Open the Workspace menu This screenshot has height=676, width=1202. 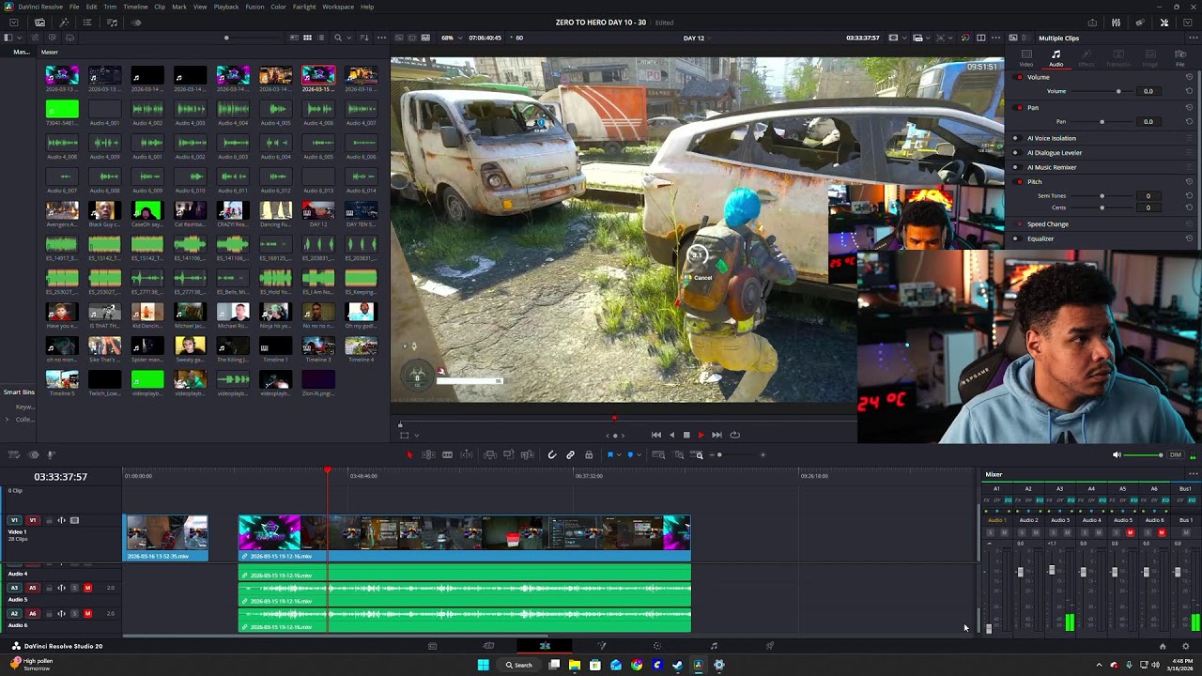(x=338, y=7)
